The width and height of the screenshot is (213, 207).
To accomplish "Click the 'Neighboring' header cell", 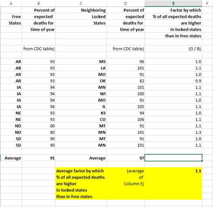I will click(81, 10).
